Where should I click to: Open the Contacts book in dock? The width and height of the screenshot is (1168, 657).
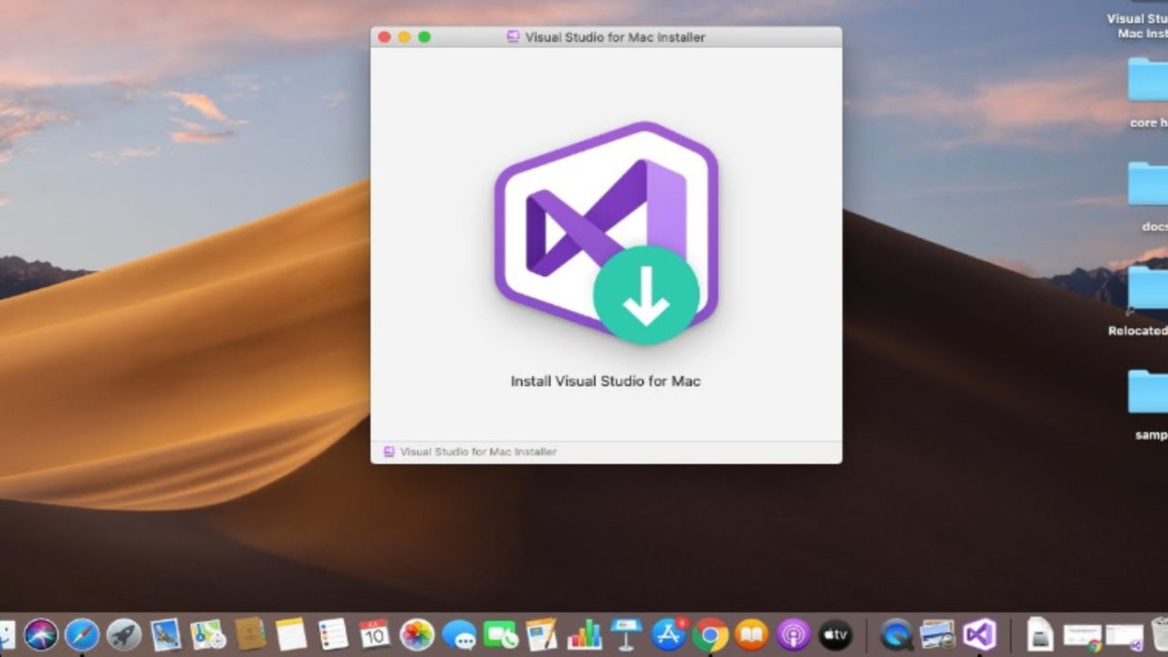[249, 633]
